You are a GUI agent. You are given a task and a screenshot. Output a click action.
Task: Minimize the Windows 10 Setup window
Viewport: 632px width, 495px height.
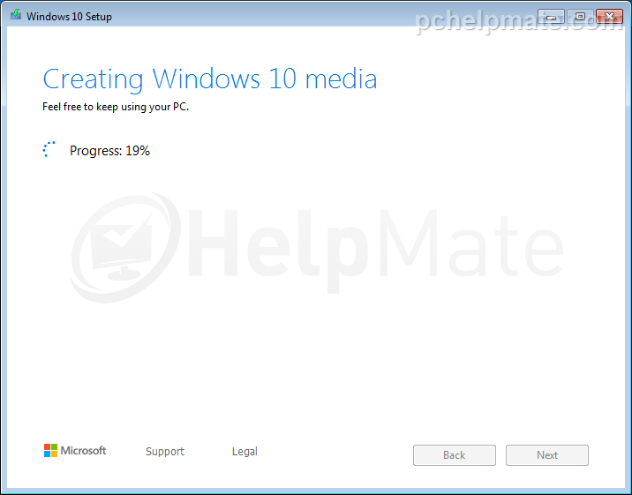(551, 17)
